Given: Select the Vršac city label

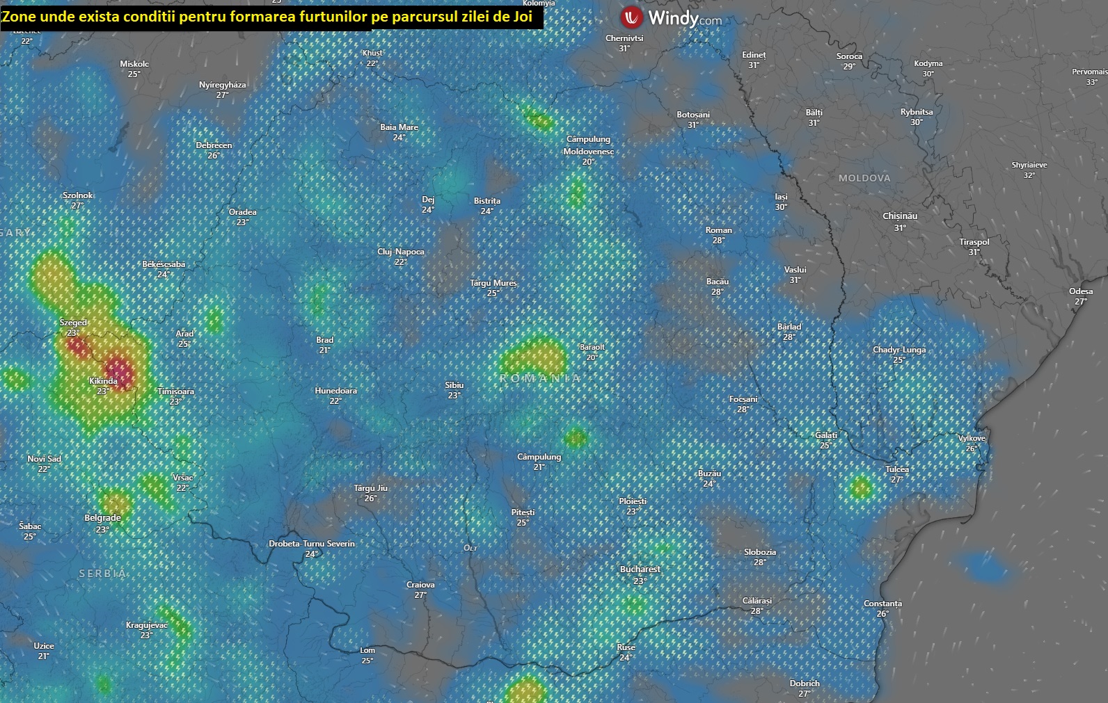Looking at the screenshot, I should 182,478.
